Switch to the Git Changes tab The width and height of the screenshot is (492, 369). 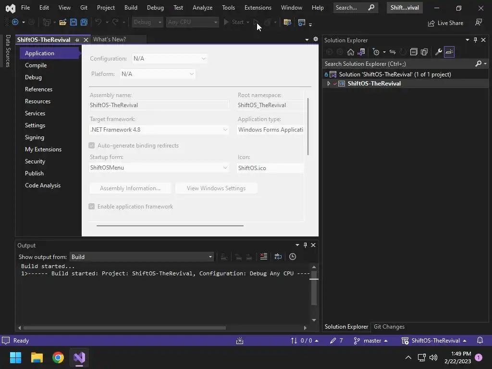(389, 327)
